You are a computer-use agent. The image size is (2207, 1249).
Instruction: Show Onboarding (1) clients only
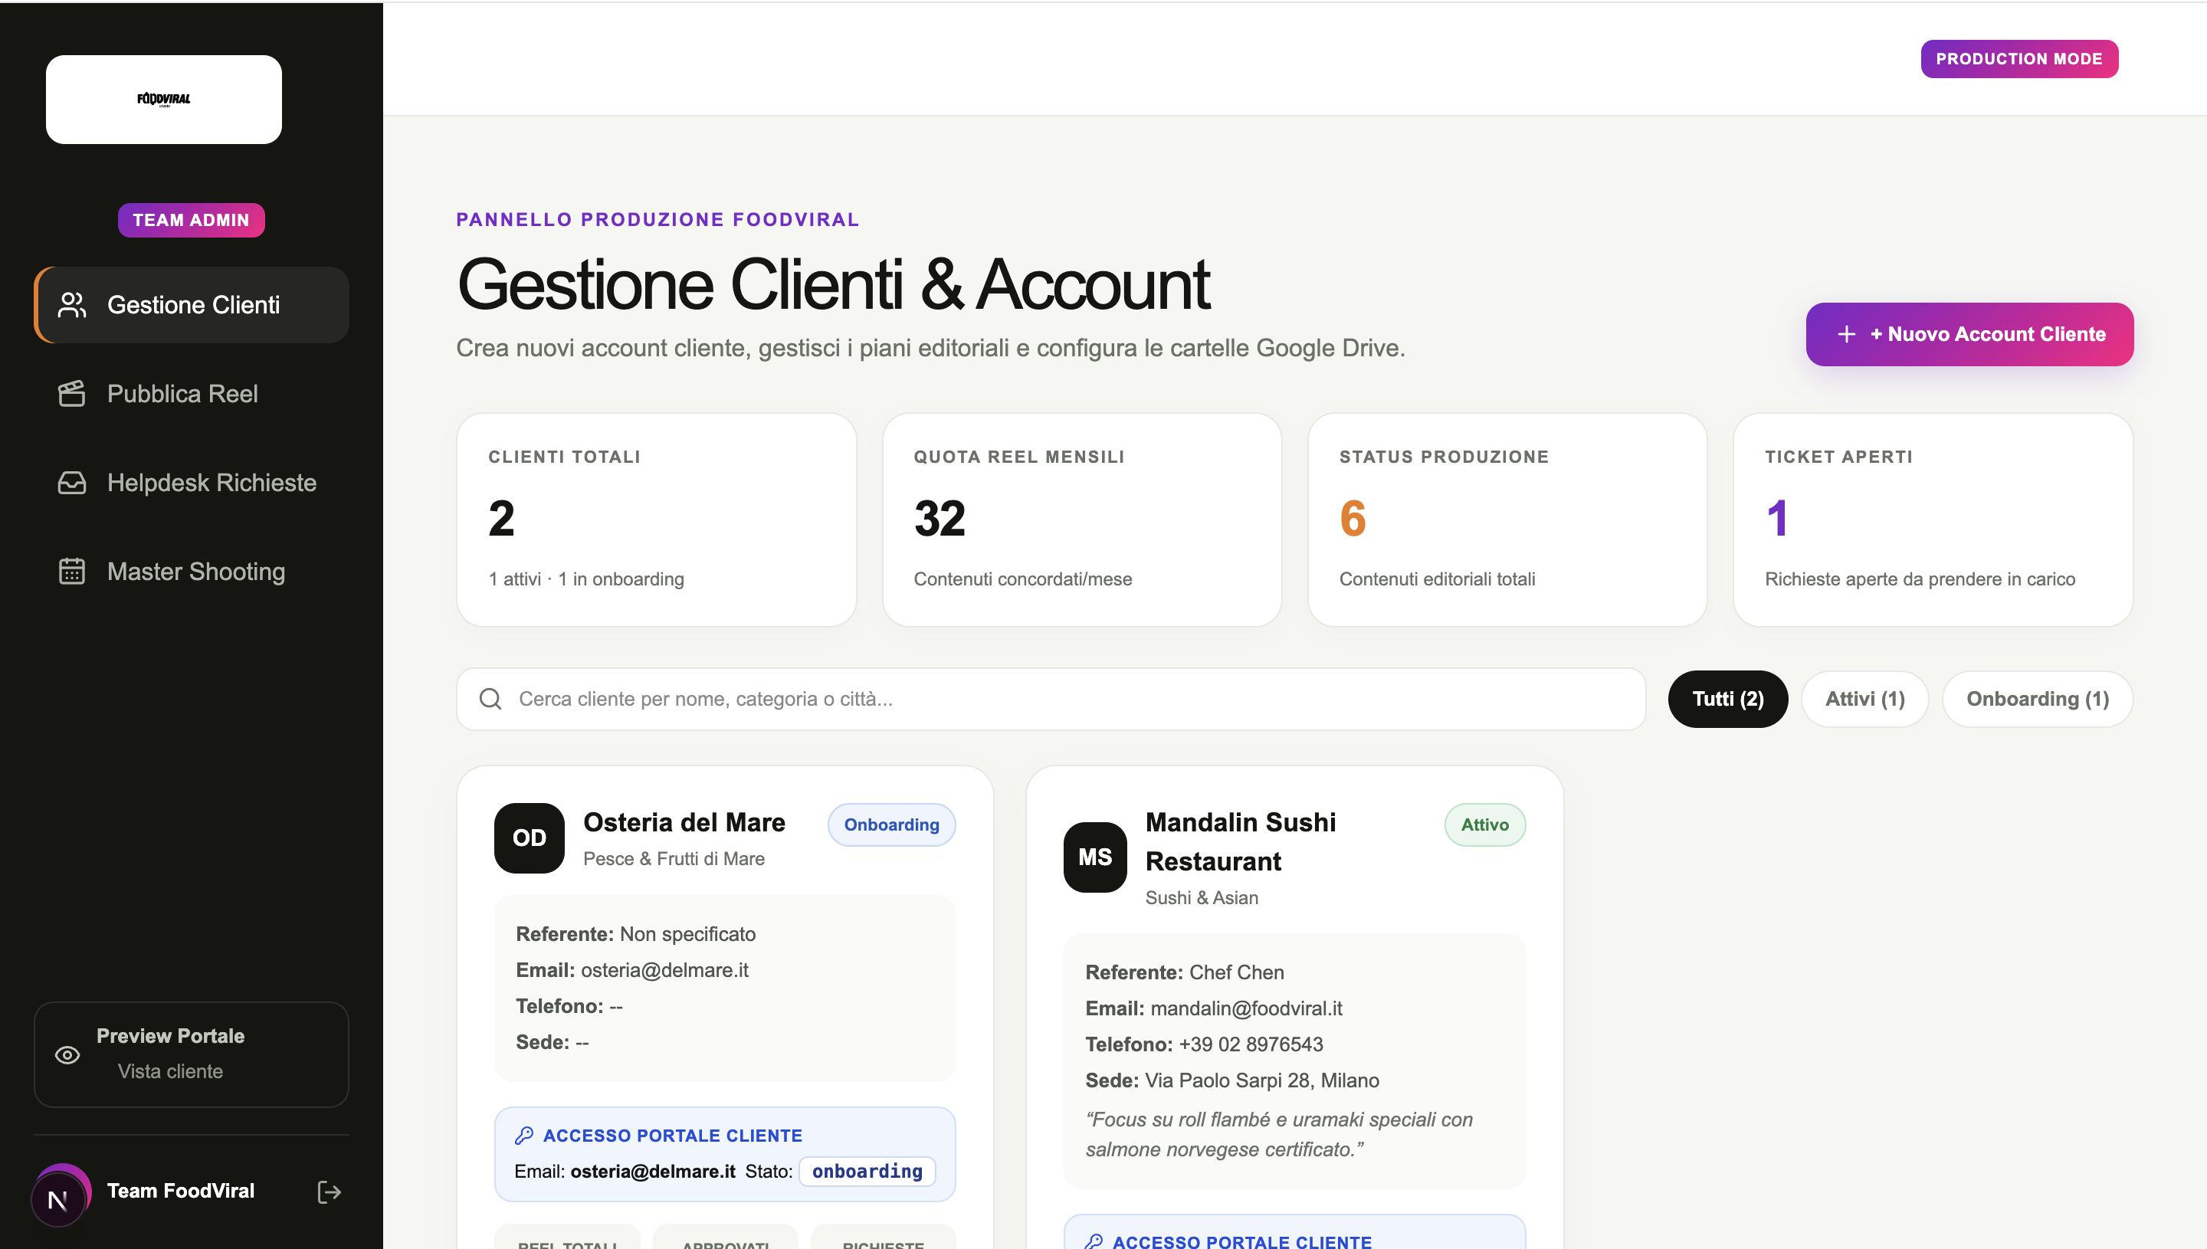coord(2037,699)
